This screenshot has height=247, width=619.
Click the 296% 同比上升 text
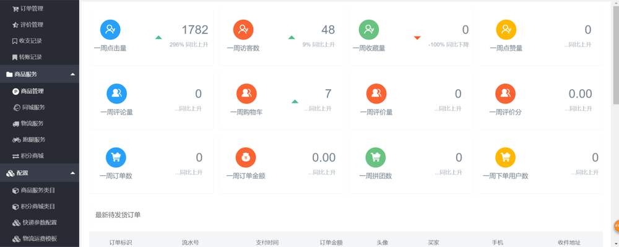coord(189,45)
